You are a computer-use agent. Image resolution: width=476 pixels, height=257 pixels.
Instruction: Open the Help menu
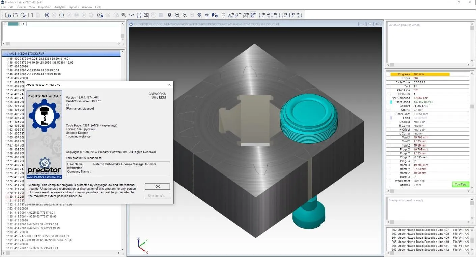[x=98, y=7]
